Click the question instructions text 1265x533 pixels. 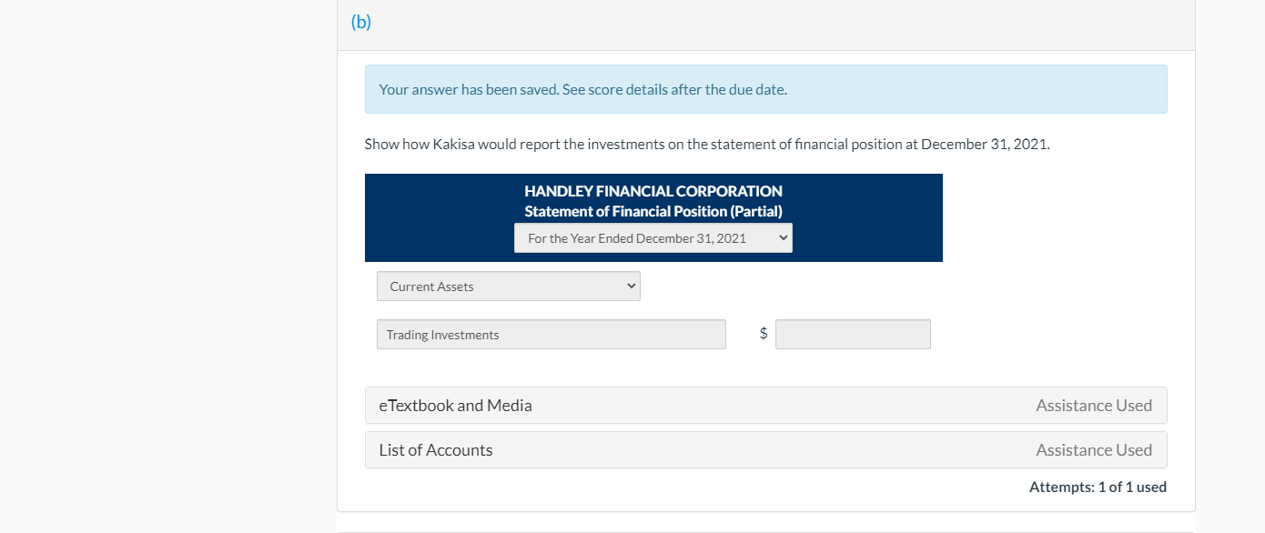point(706,143)
